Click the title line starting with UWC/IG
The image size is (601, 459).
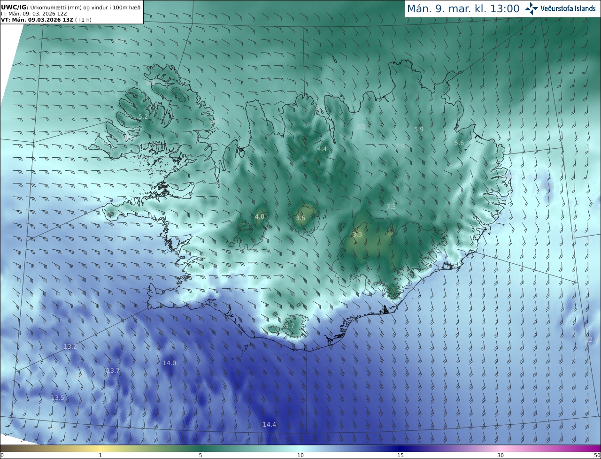pyautogui.click(x=71, y=7)
